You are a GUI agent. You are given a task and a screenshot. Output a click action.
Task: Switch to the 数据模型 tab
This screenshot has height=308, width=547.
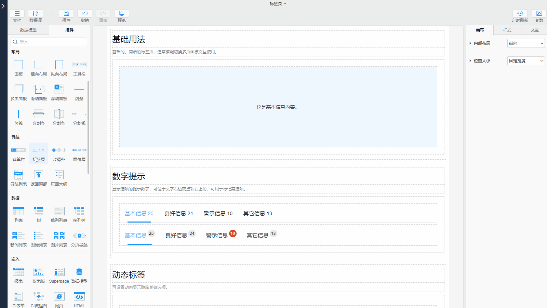click(28, 30)
